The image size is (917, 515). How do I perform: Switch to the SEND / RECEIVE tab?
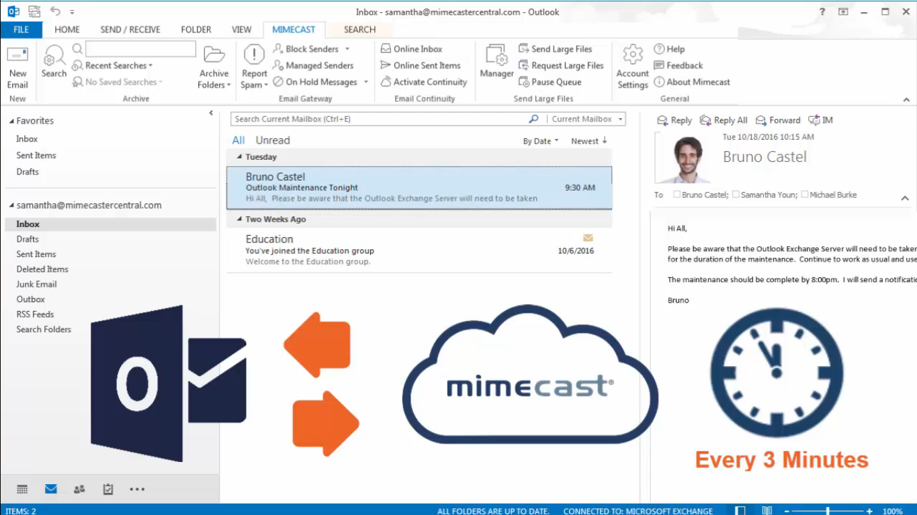tap(130, 30)
